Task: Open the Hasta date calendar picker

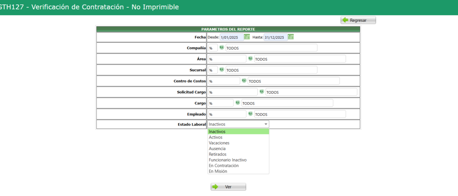Action: 291,37
